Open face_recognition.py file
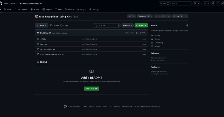The height and width of the screenshot is (117, 224). pyautogui.click(x=48, y=49)
